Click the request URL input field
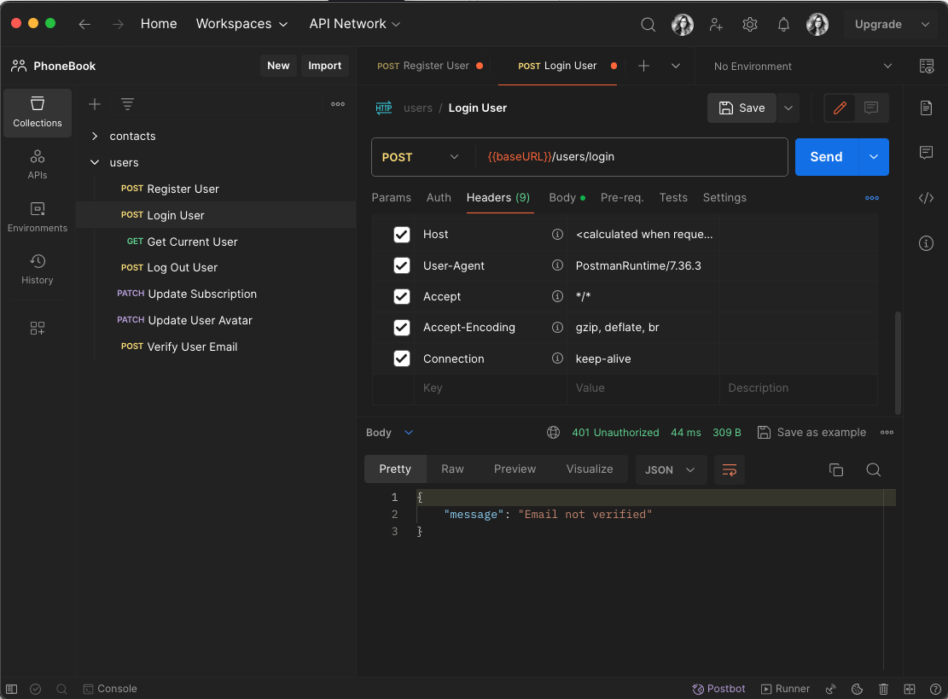 click(631, 157)
